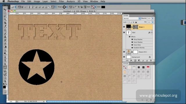This screenshot has height=104, width=186.
Task: Hide the Pattern Fill 1 layer
Action: pos(124,52)
